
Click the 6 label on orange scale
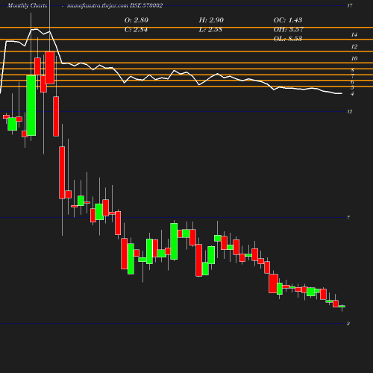pyautogui.click(x=352, y=82)
